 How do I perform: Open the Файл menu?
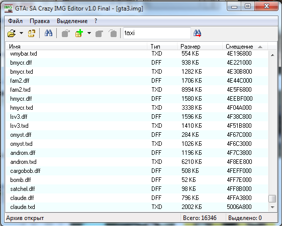[15, 21]
